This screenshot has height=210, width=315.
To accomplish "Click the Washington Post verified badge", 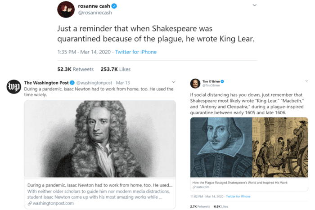I will [72, 83].
